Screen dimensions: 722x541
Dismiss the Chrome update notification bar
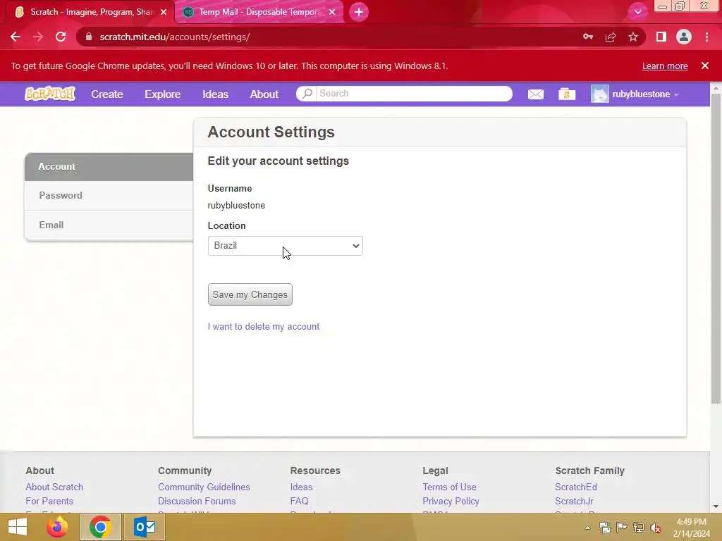point(705,66)
